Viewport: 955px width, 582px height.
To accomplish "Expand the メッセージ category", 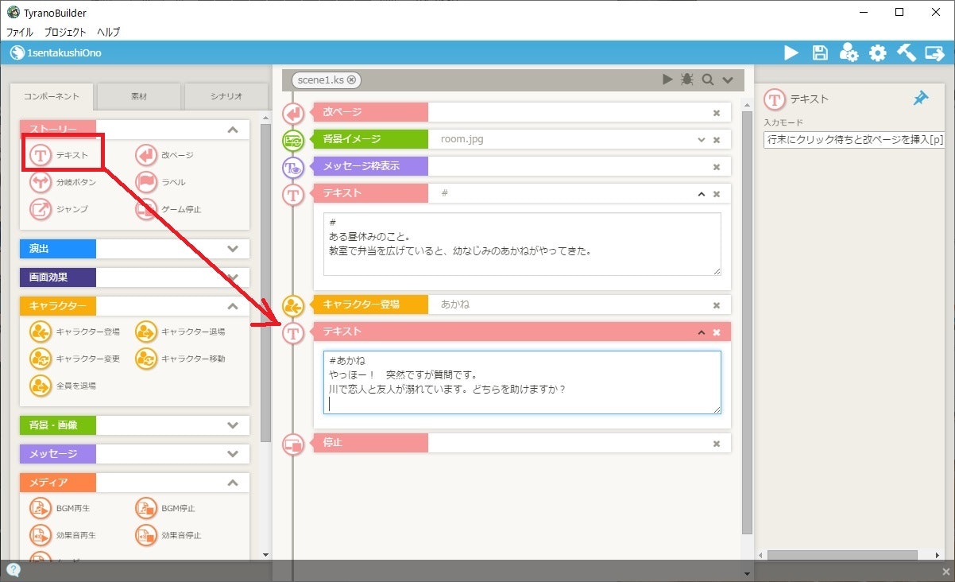I will (232, 454).
